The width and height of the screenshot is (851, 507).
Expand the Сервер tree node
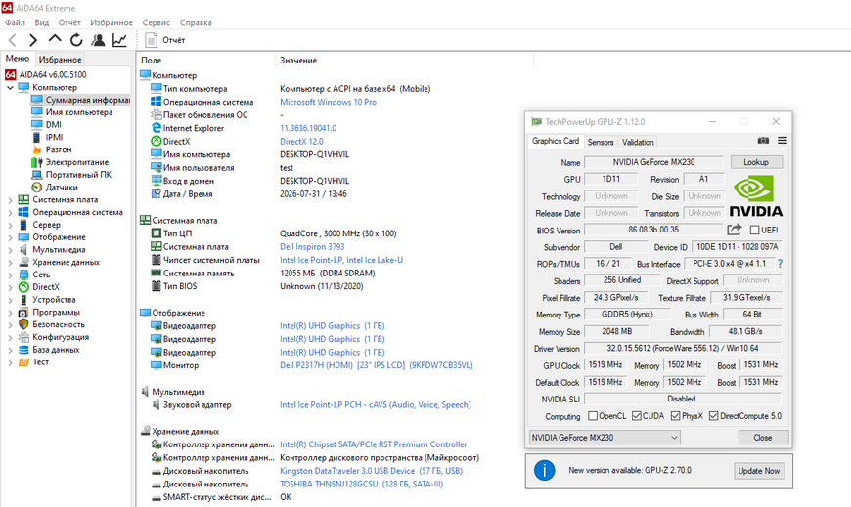[x=10, y=225]
